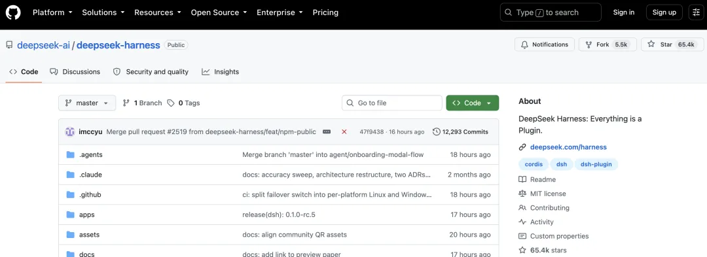
Task: Click the star icon in the Star button
Action: pos(651,44)
